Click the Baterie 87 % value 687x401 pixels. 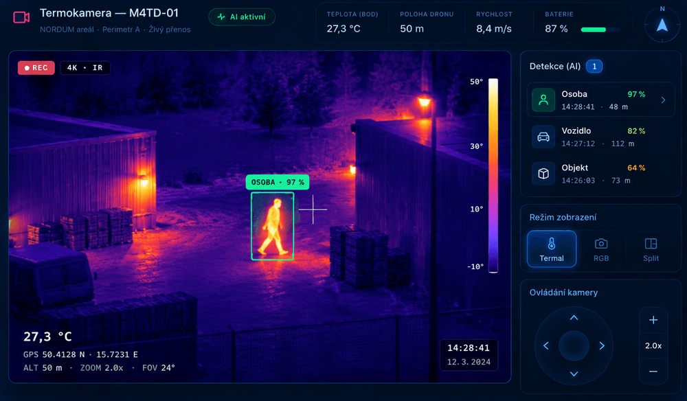(x=556, y=29)
